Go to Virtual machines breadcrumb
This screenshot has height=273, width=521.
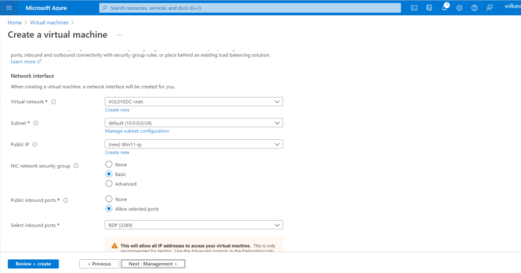click(49, 23)
